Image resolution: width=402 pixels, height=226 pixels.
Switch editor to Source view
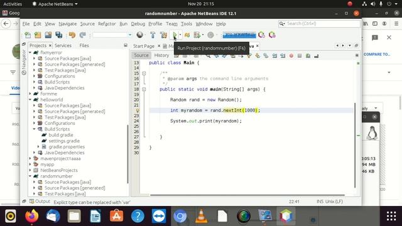[x=141, y=55]
